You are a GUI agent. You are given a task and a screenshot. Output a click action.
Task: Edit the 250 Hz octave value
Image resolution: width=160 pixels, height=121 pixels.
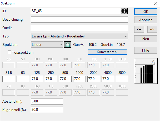pyautogui.click(x=51, y=79)
